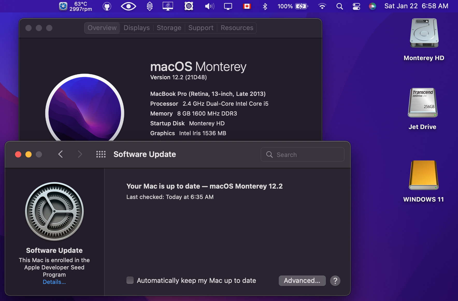Click the Siri menu bar icon
The image size is (458, 301).
tap(373, 6)
